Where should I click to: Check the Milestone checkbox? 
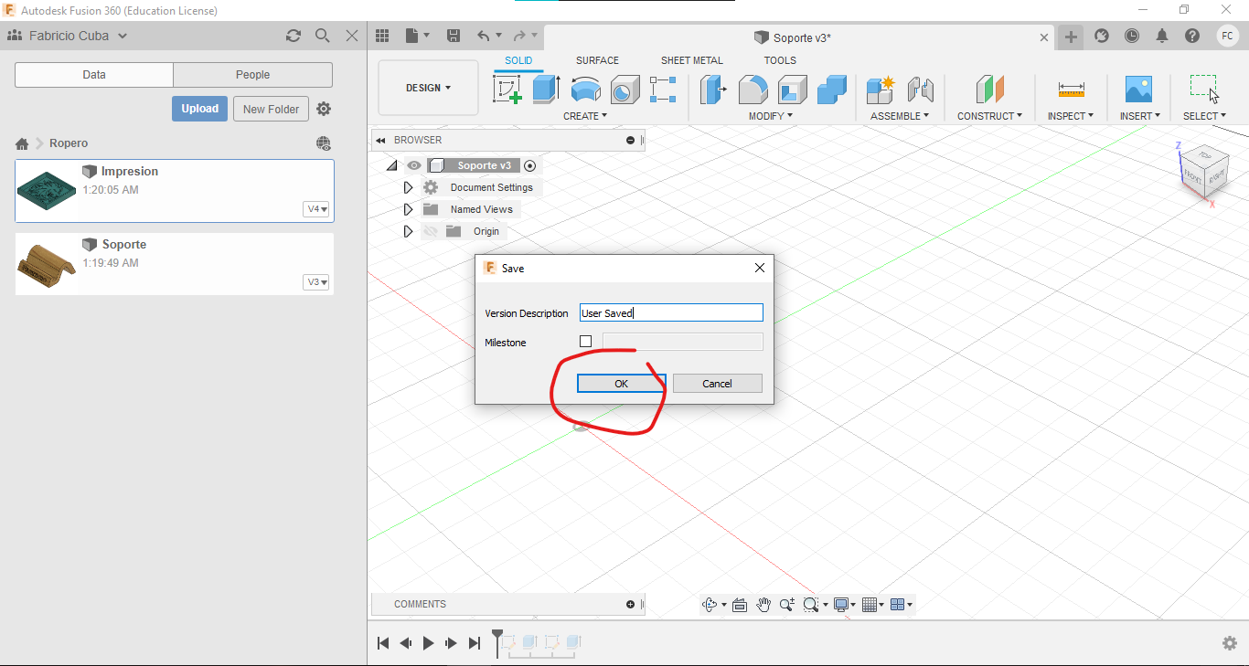[x=586, y=342]
